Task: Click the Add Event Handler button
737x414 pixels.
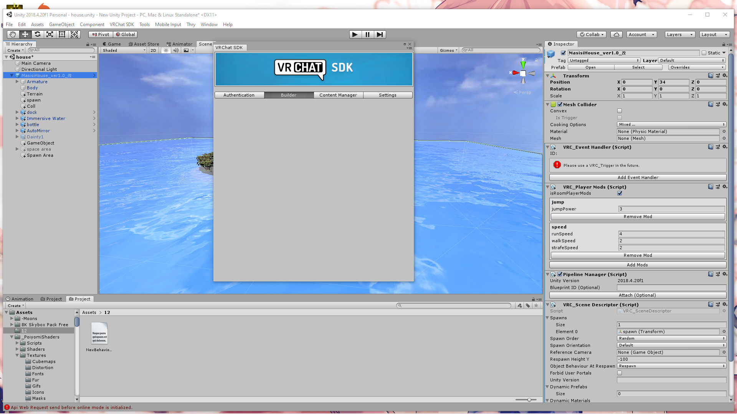Action: tap(638, 177)
